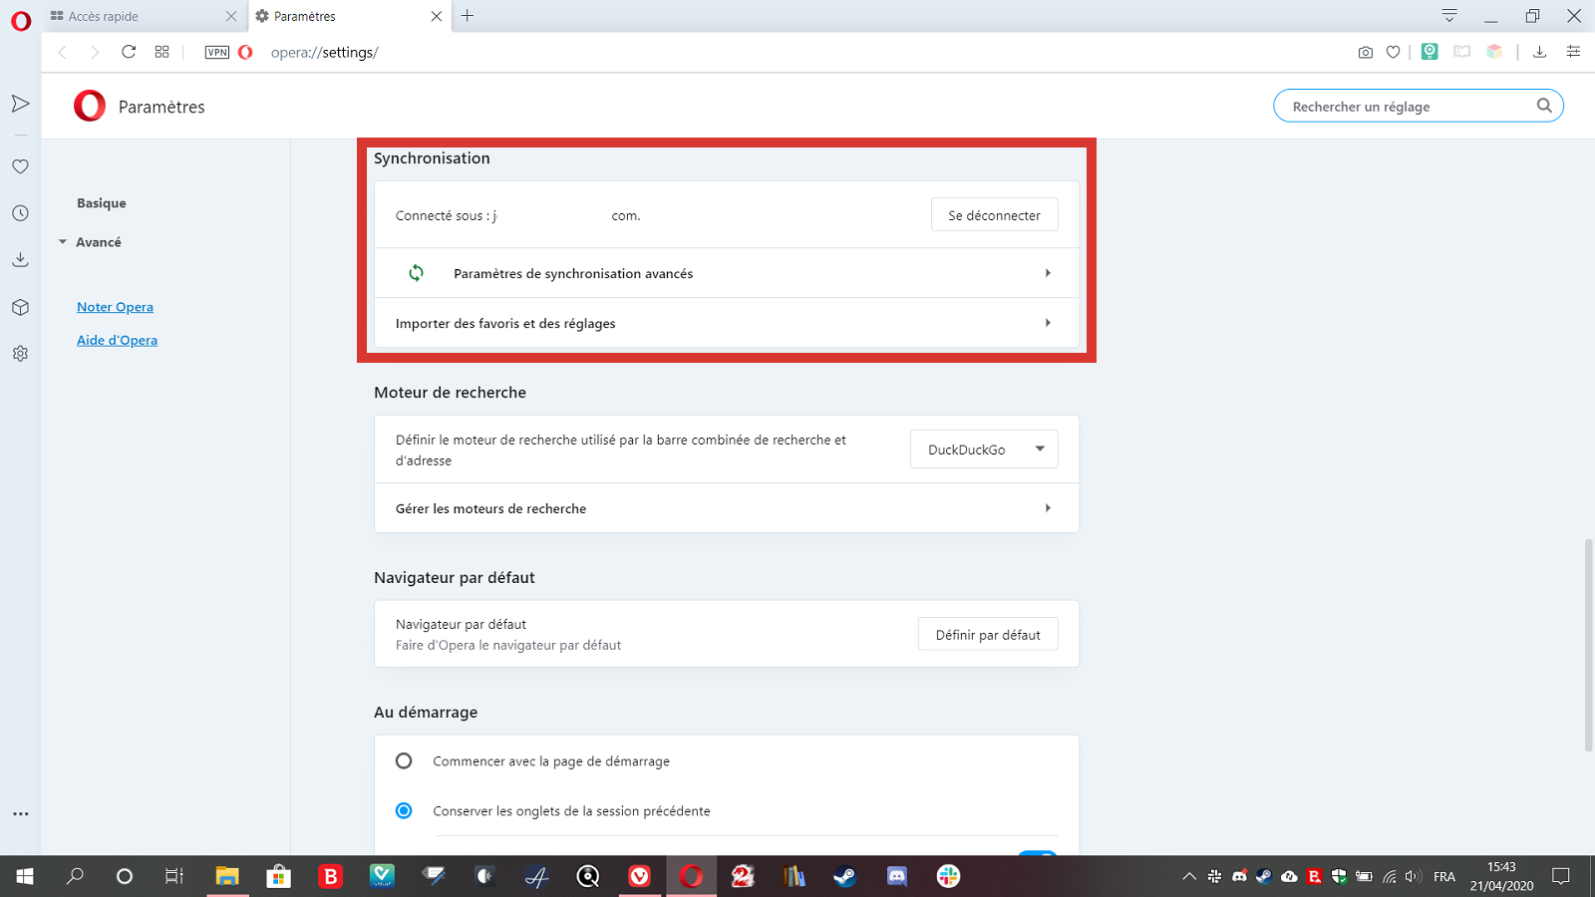
Task: Reload the settings page
Action: [129, 52]
